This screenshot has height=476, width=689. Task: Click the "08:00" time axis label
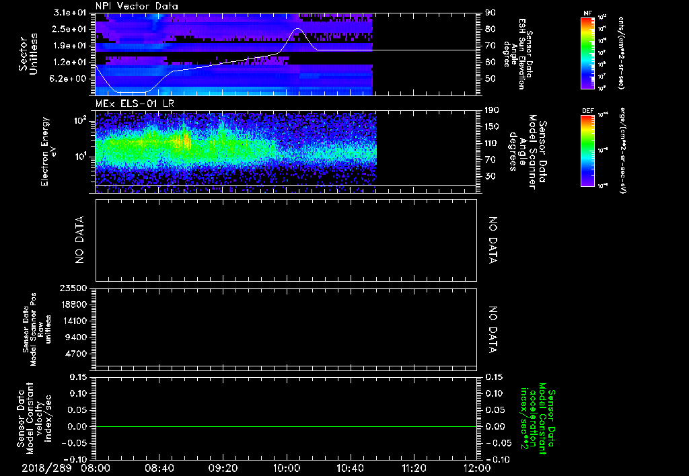click(x=96, y=468)
